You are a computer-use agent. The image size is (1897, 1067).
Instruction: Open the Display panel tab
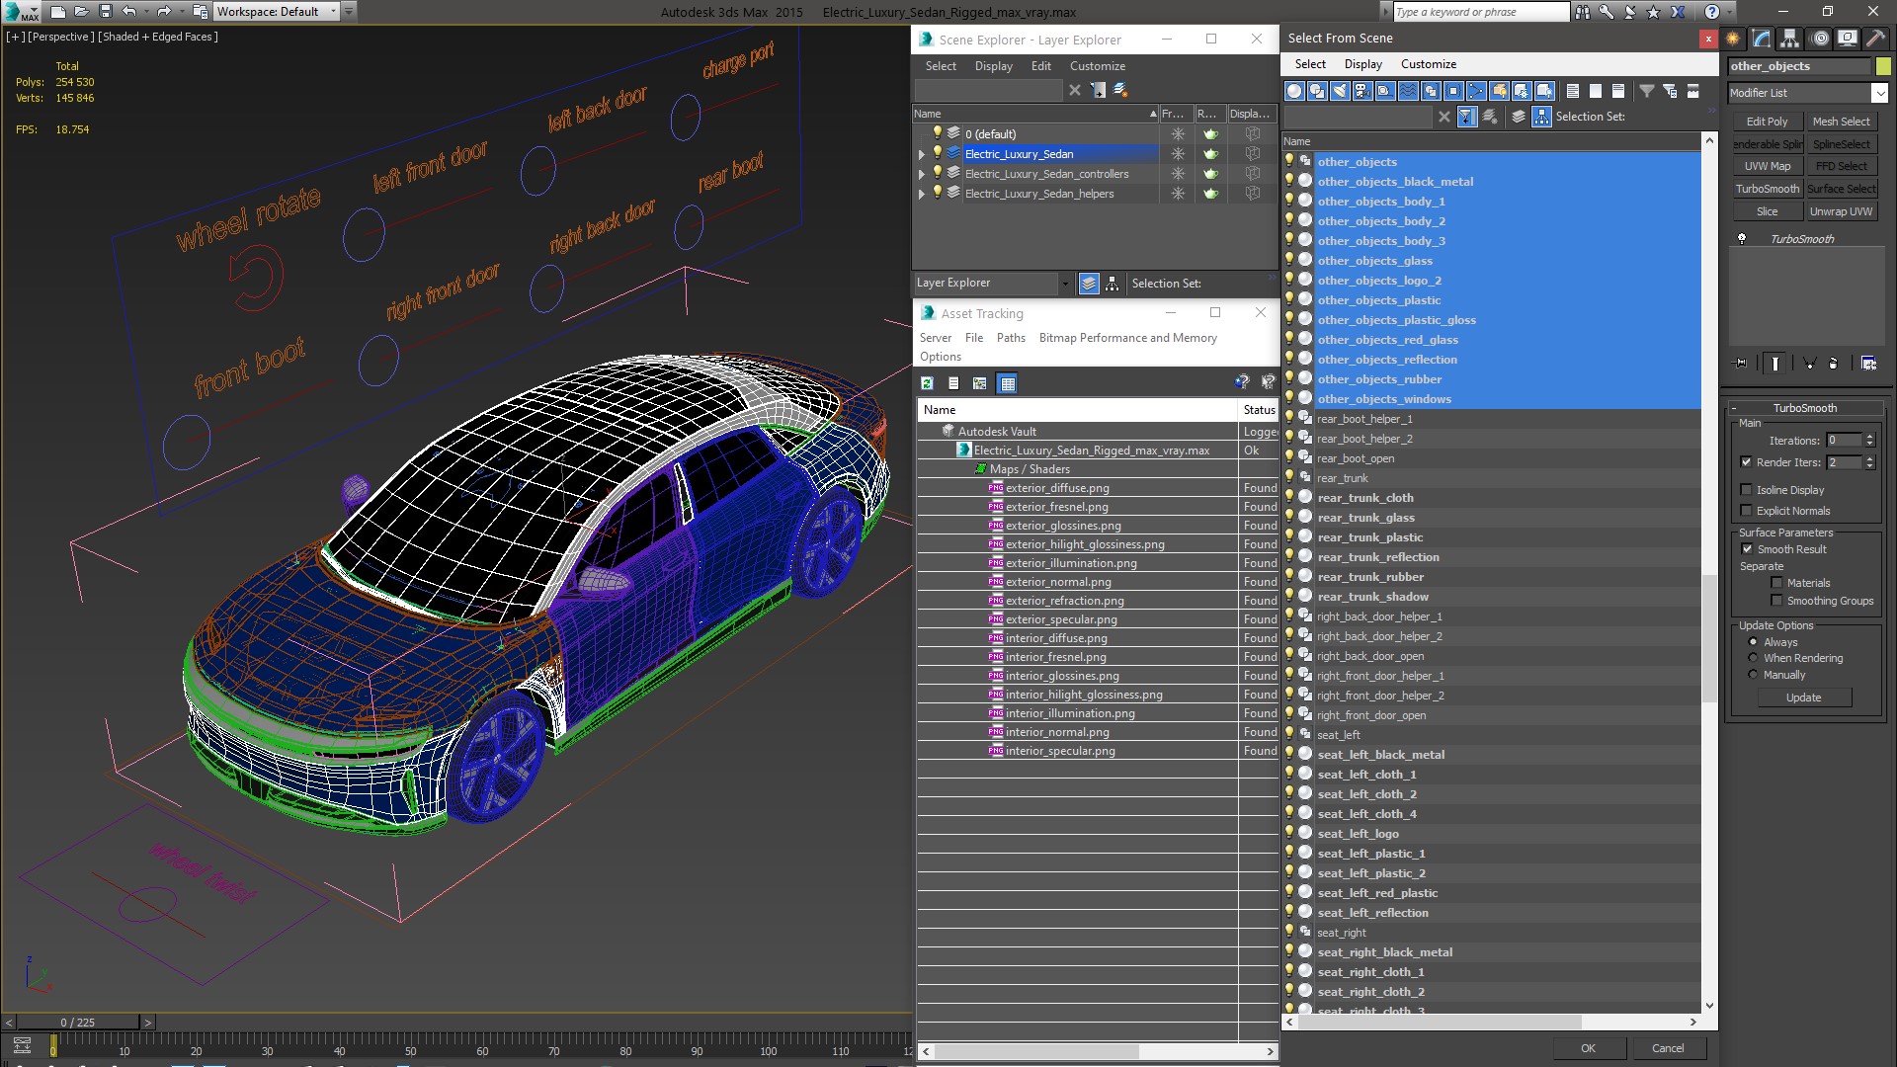click(x=1847, y=39)
